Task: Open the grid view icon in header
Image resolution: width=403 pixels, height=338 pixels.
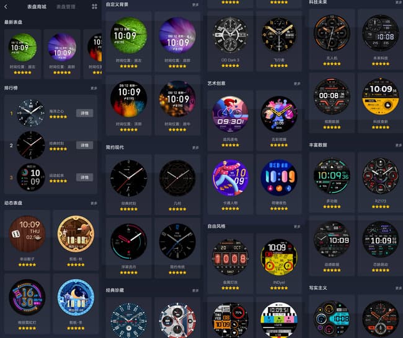Action: click(x=95, y=7)
